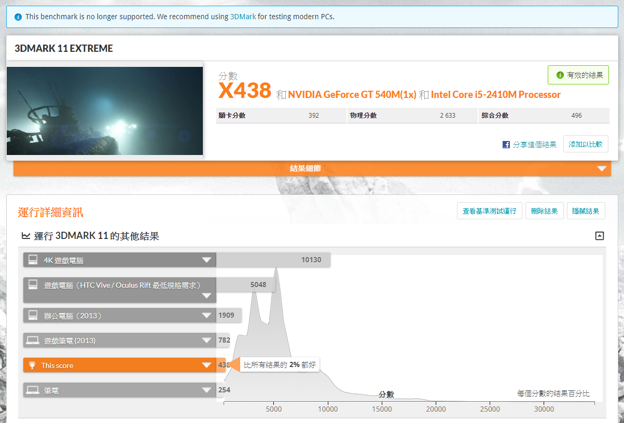
Task: Click the green check icon in 有效的結果
Action: (560, 75)
